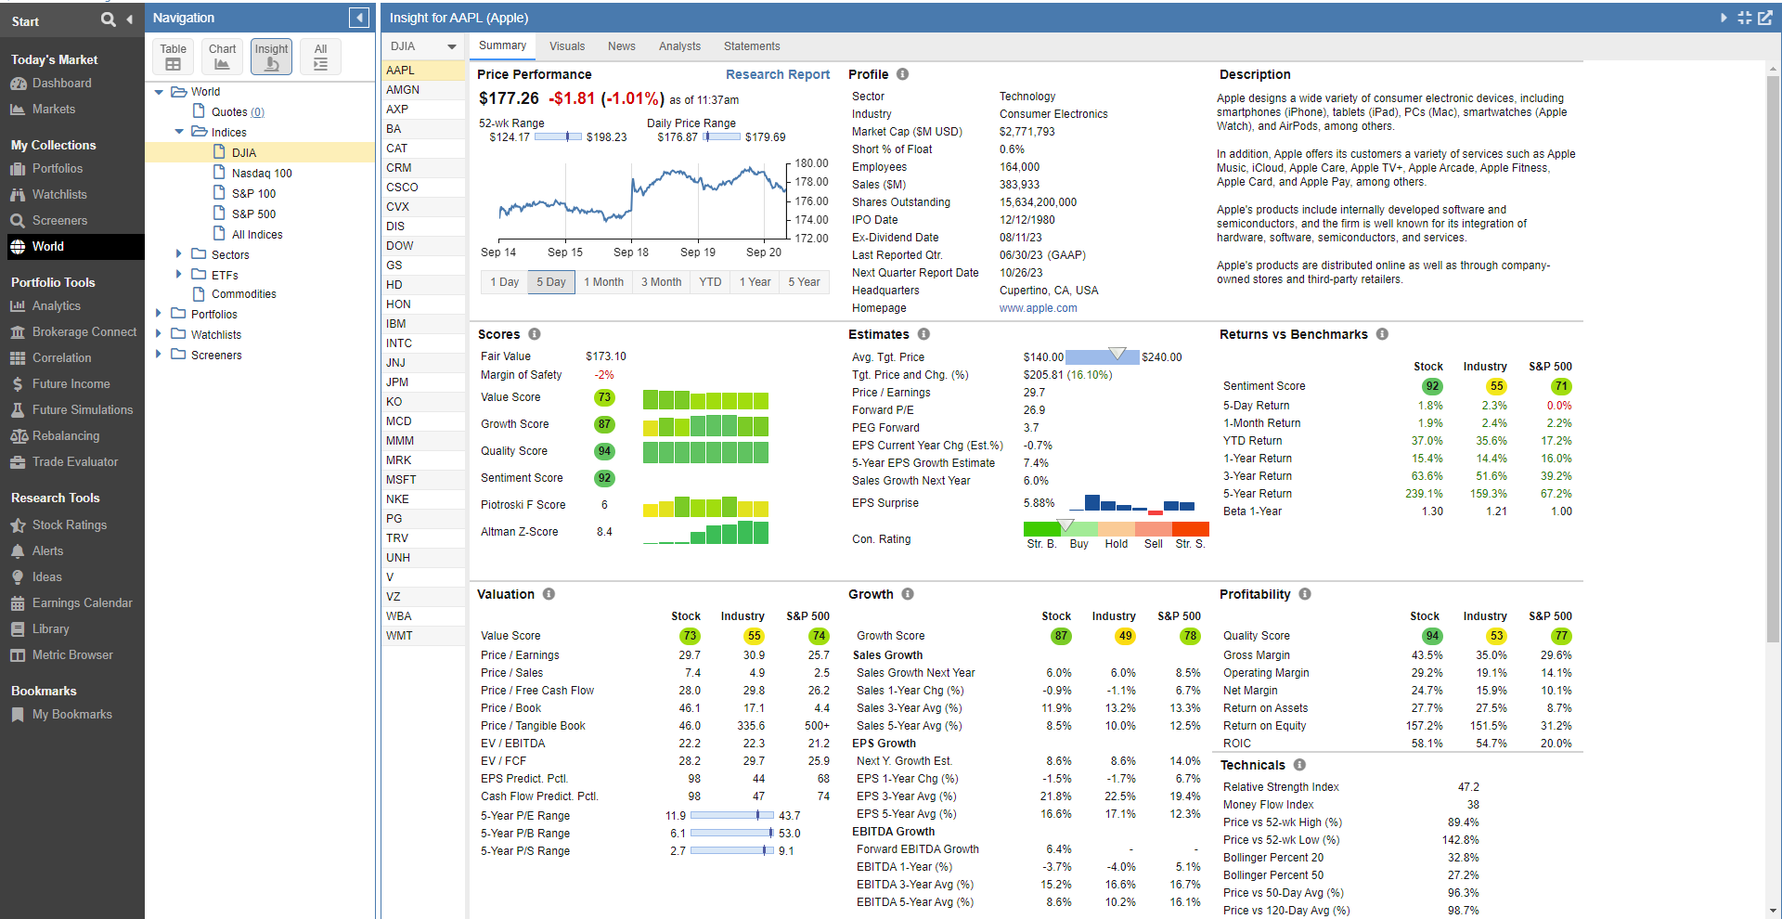Open Dashboard from the sidebar

[x=61, y=84]
